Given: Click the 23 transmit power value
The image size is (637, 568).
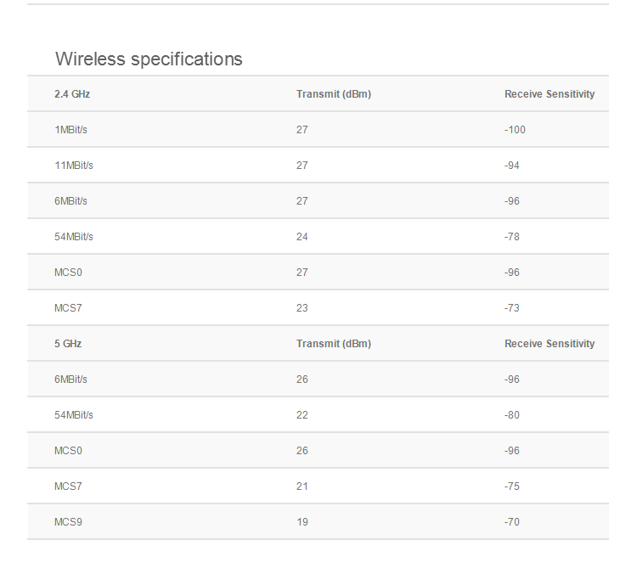Looking at the screenshot, I should pos(302,308).
